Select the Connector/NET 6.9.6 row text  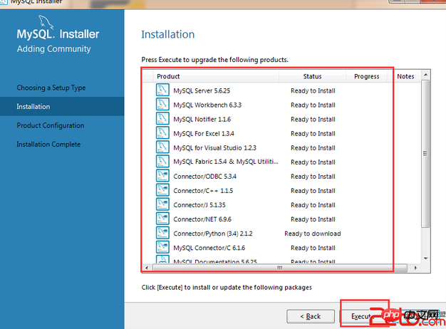coord(202,219)
